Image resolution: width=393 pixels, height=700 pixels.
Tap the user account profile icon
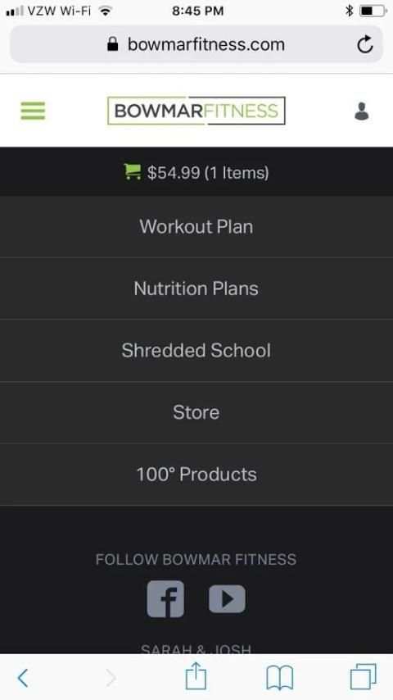(361, 111)
